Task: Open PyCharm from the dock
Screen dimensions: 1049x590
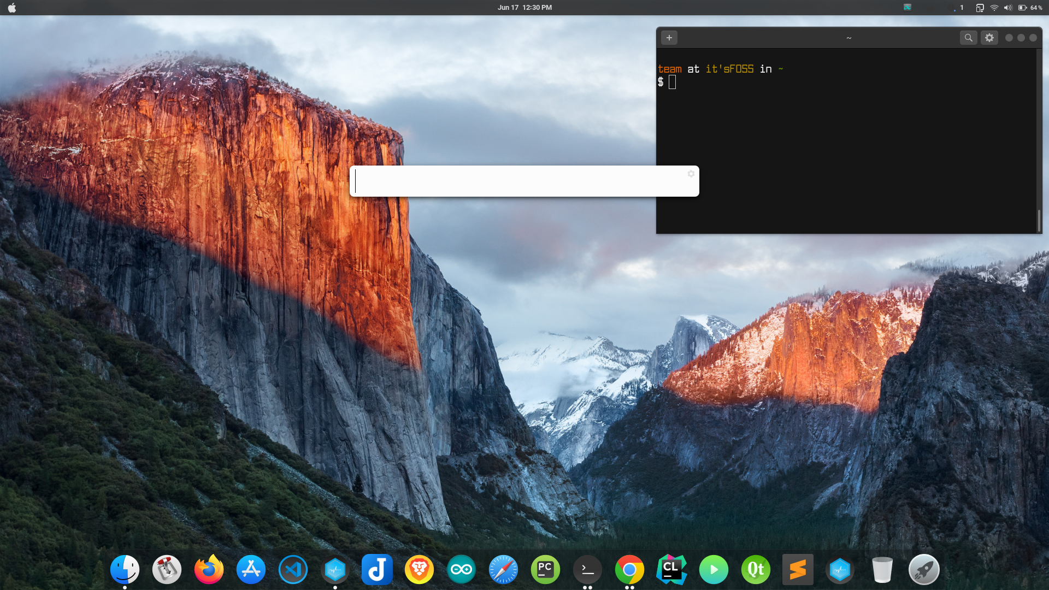Action: click(x=545, y=570)
